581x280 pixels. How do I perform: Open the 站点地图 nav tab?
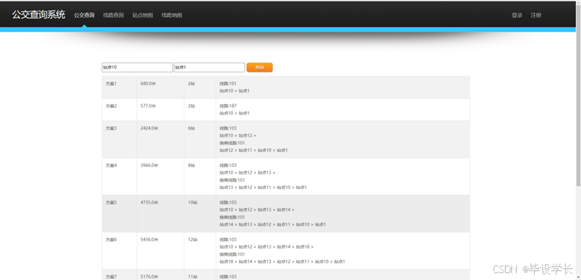click(x=142, y=15)
